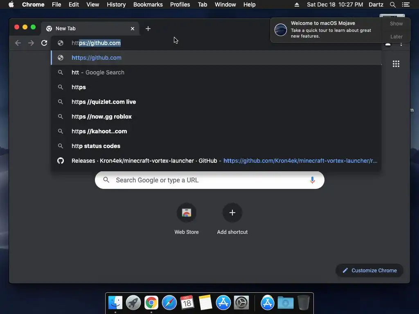Open System Preferences from the Dock
This screenshot has height=314, width=419.
coord(241,303)
